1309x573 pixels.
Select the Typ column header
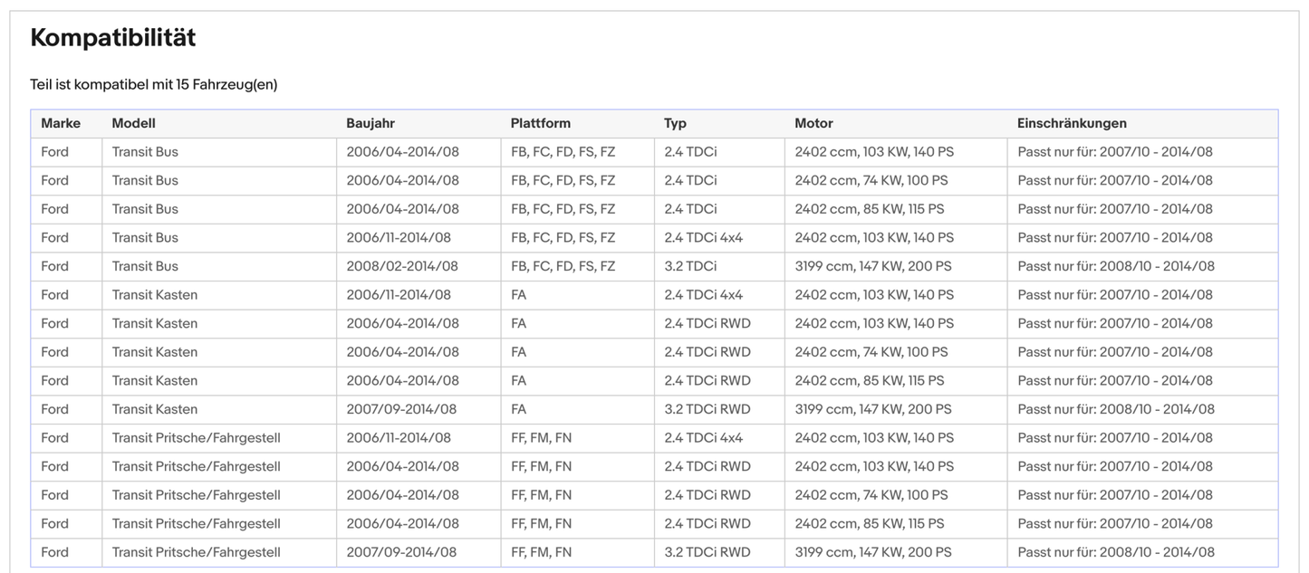click(x=675, y=123)
